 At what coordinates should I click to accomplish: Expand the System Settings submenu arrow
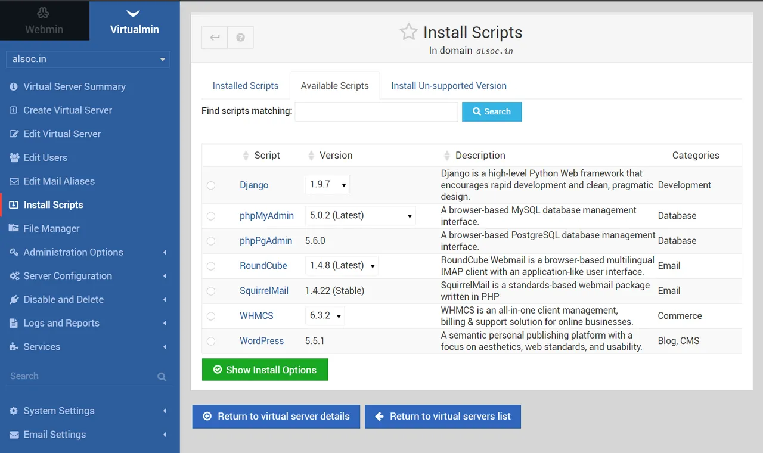click(x=165, y=411)
